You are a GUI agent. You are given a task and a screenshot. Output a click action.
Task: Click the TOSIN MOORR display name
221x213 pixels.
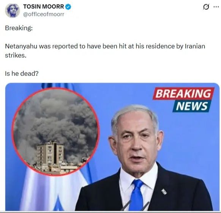tap(44, 6)
